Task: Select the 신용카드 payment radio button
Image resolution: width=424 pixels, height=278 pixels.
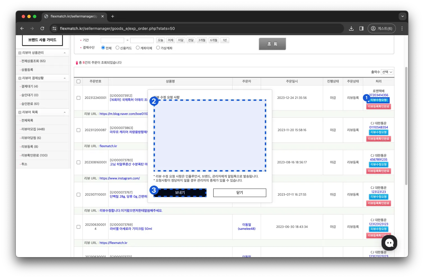Action: [117, 48]
